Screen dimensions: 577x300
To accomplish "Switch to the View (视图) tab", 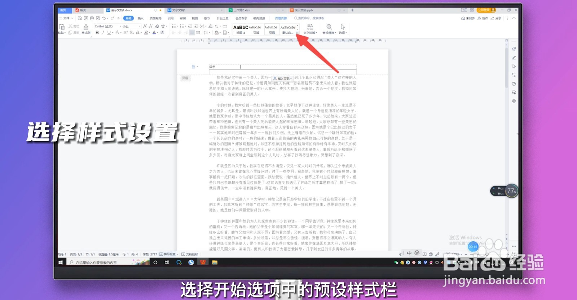I will pyautogui.click(x=195, y=18).
